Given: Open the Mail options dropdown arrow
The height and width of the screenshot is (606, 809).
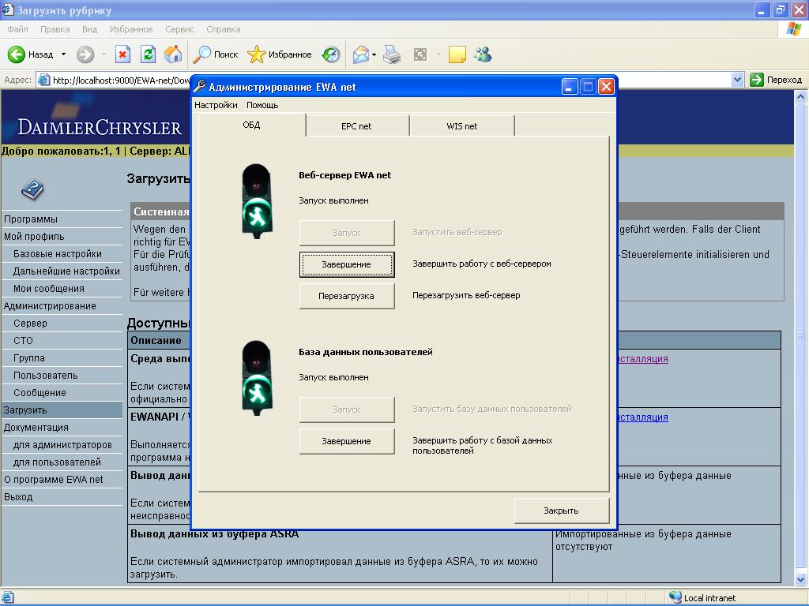Looking at the screenshot, I should (374, 54).
